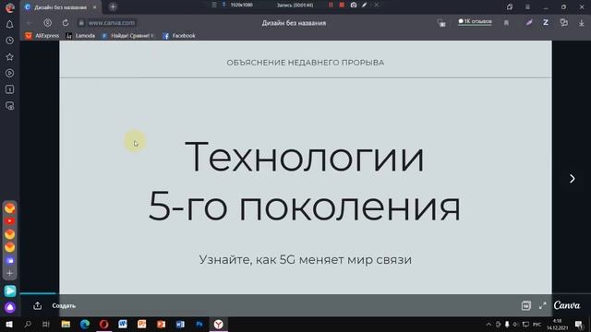Viewport: 591px width, 332px height.
Task: Go to the next Canva slide arrow
Action: click(x=573, y=178)
